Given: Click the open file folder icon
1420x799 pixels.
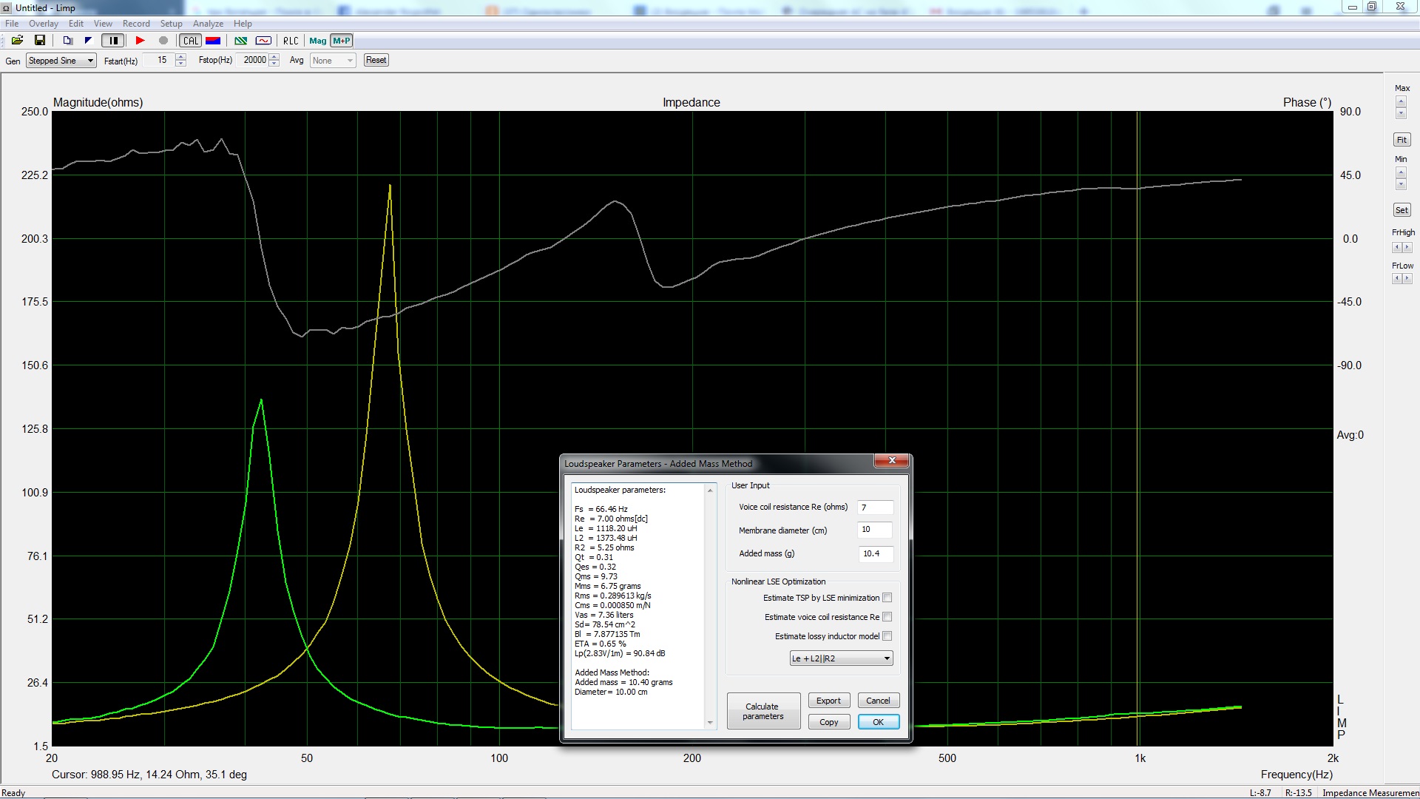Looking at the screenshot, I should click(17, 41).
